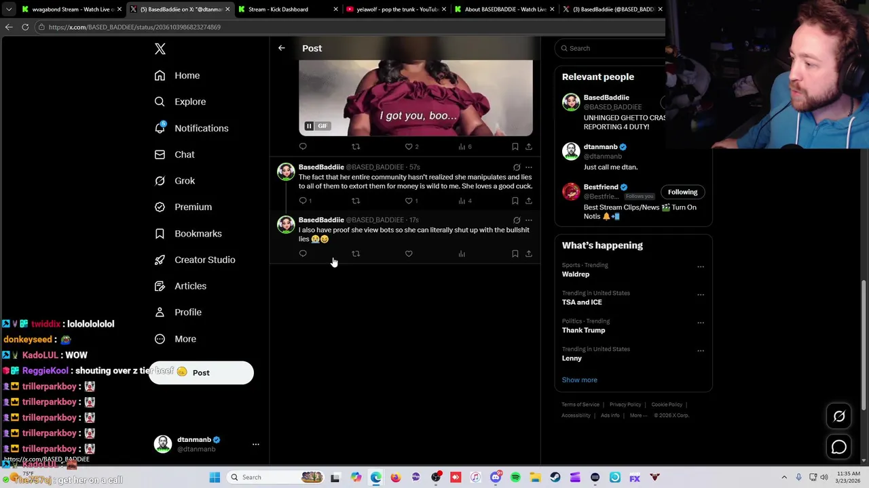The image size is (869, 488).
Task: Click Show more under What's happening
Action: 579,380
